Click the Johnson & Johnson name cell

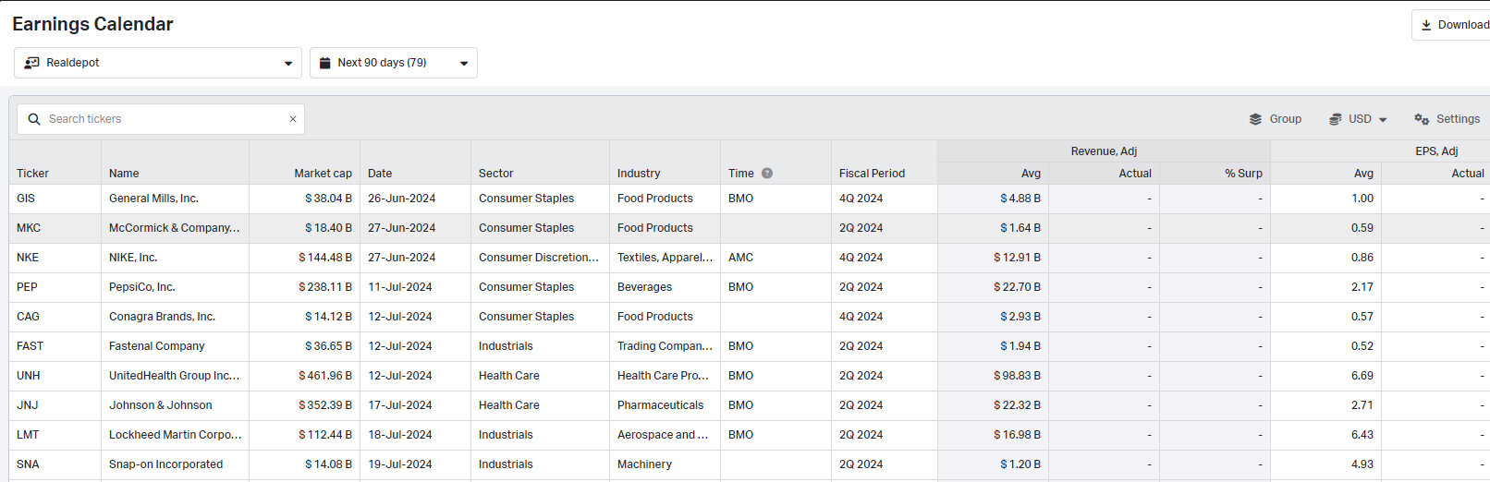161,405
